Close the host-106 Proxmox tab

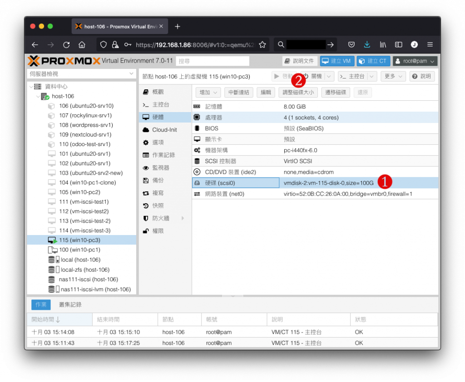pos(161,26)
